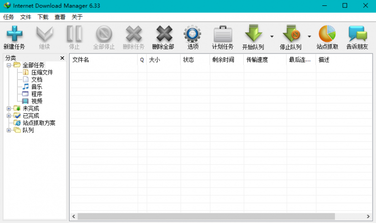Viewport: 376px width, 223px height.
Task: Click the IDM title bar app icon
Action: pyautogui.click(x=7, y=5)
